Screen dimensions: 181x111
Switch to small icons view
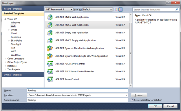[116, 10]
